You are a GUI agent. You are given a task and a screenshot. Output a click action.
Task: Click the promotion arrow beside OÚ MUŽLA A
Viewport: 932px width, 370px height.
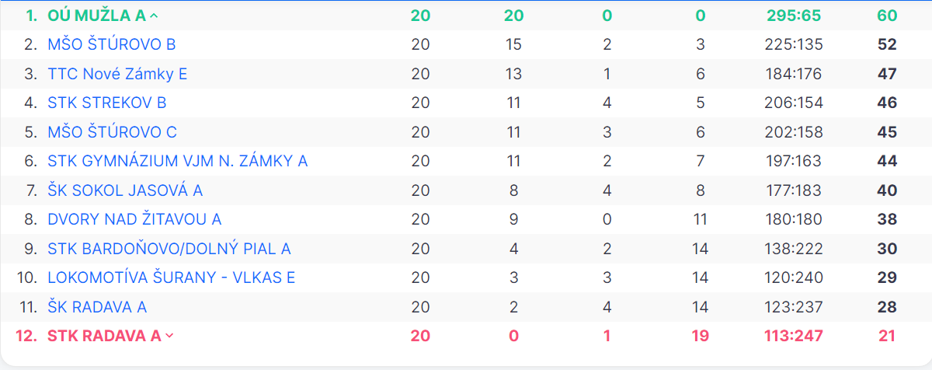tap(154, 16)
